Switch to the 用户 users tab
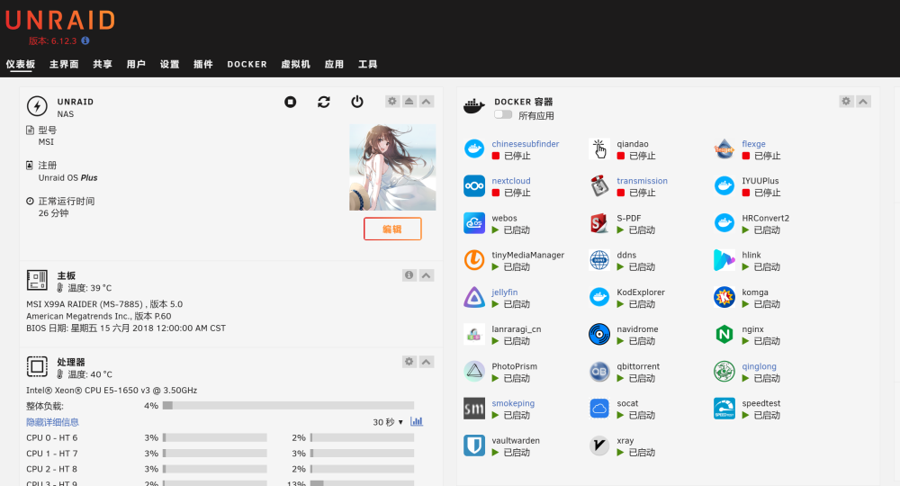Image resolution: width=900 pixels, height=486 pixels. (136, 64)
